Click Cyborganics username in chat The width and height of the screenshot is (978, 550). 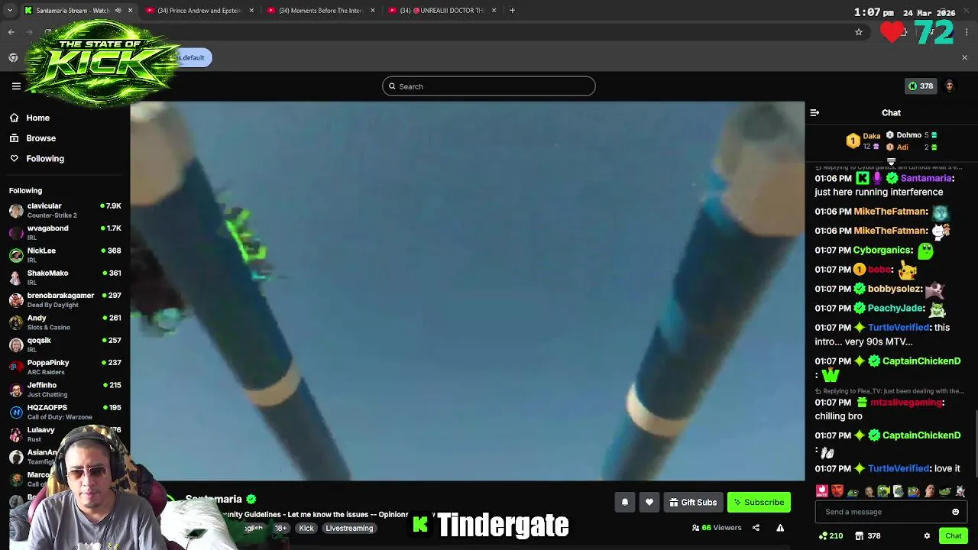click(882, 250)
